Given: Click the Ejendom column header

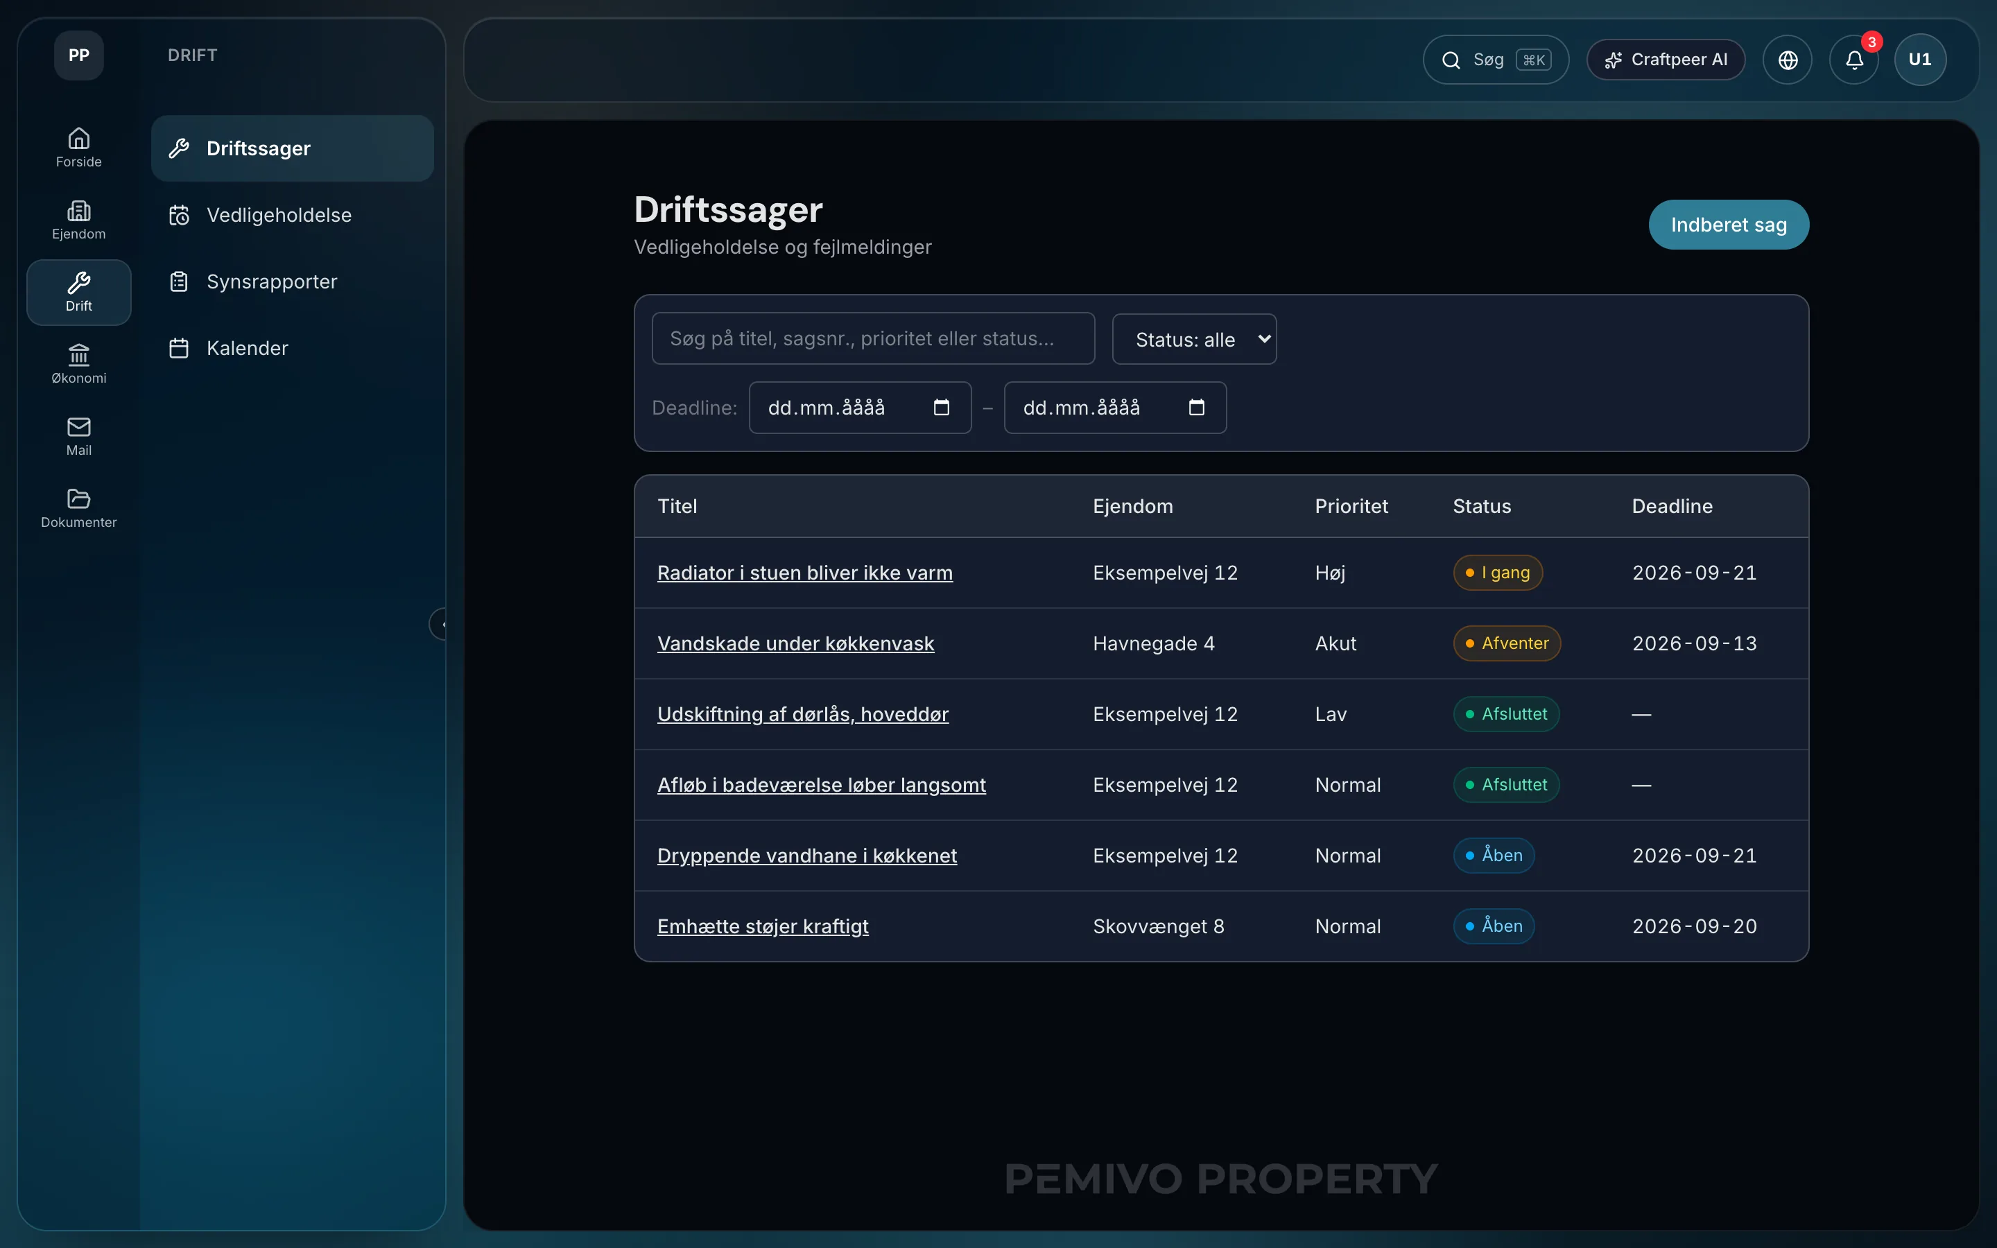Looking at the screenshot, I should click(1132, 506).
